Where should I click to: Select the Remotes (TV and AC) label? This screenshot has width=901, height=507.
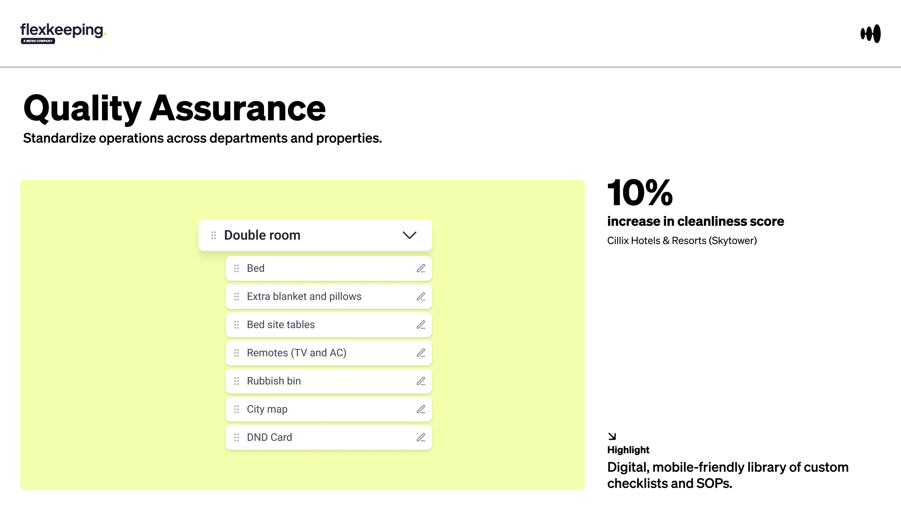point(296,353)
